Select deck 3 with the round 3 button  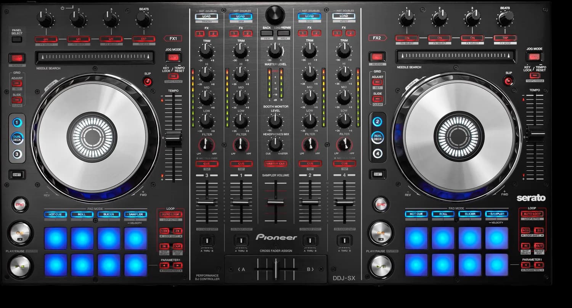coord(17,154)
